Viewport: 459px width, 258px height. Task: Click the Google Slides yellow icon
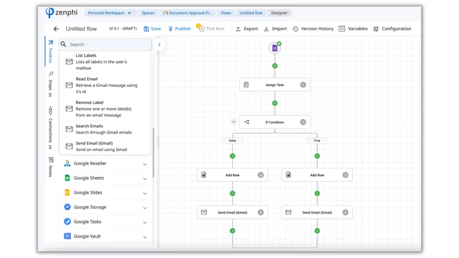tap(67, 193)
